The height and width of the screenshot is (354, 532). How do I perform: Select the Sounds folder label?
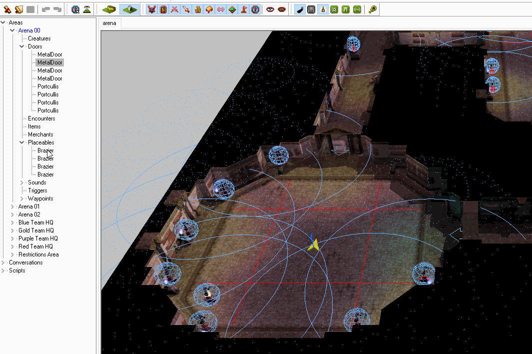coord(37,183)
